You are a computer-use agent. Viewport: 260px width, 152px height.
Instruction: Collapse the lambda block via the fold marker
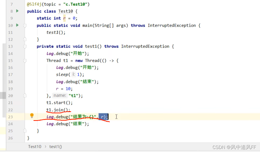point(25,60)
